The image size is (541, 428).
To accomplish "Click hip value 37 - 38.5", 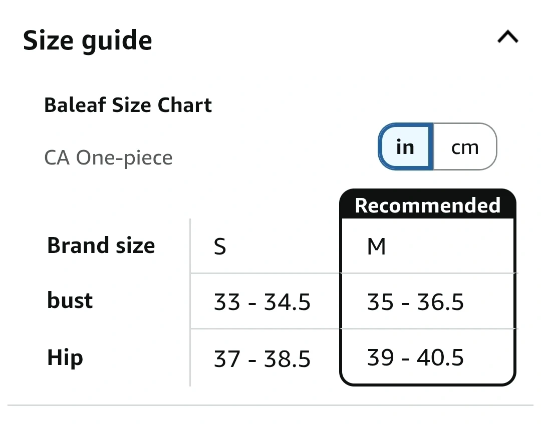I will [x=262, y=358].
